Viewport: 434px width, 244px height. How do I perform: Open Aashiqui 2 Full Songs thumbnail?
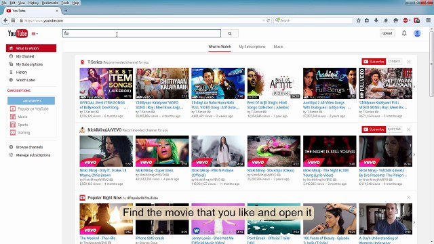(x=330, y=83)
